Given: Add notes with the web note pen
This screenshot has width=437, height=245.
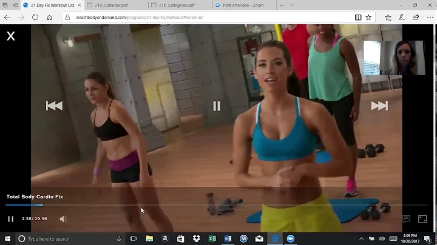Looking at the screenshot, I should point(402,17).
